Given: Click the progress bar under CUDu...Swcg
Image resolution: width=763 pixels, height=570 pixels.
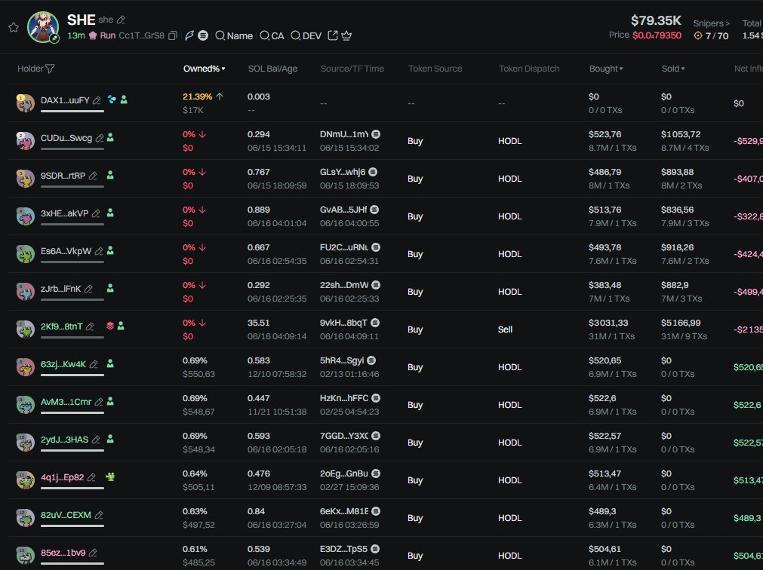Looking at the screenshot, I should 72,149.
